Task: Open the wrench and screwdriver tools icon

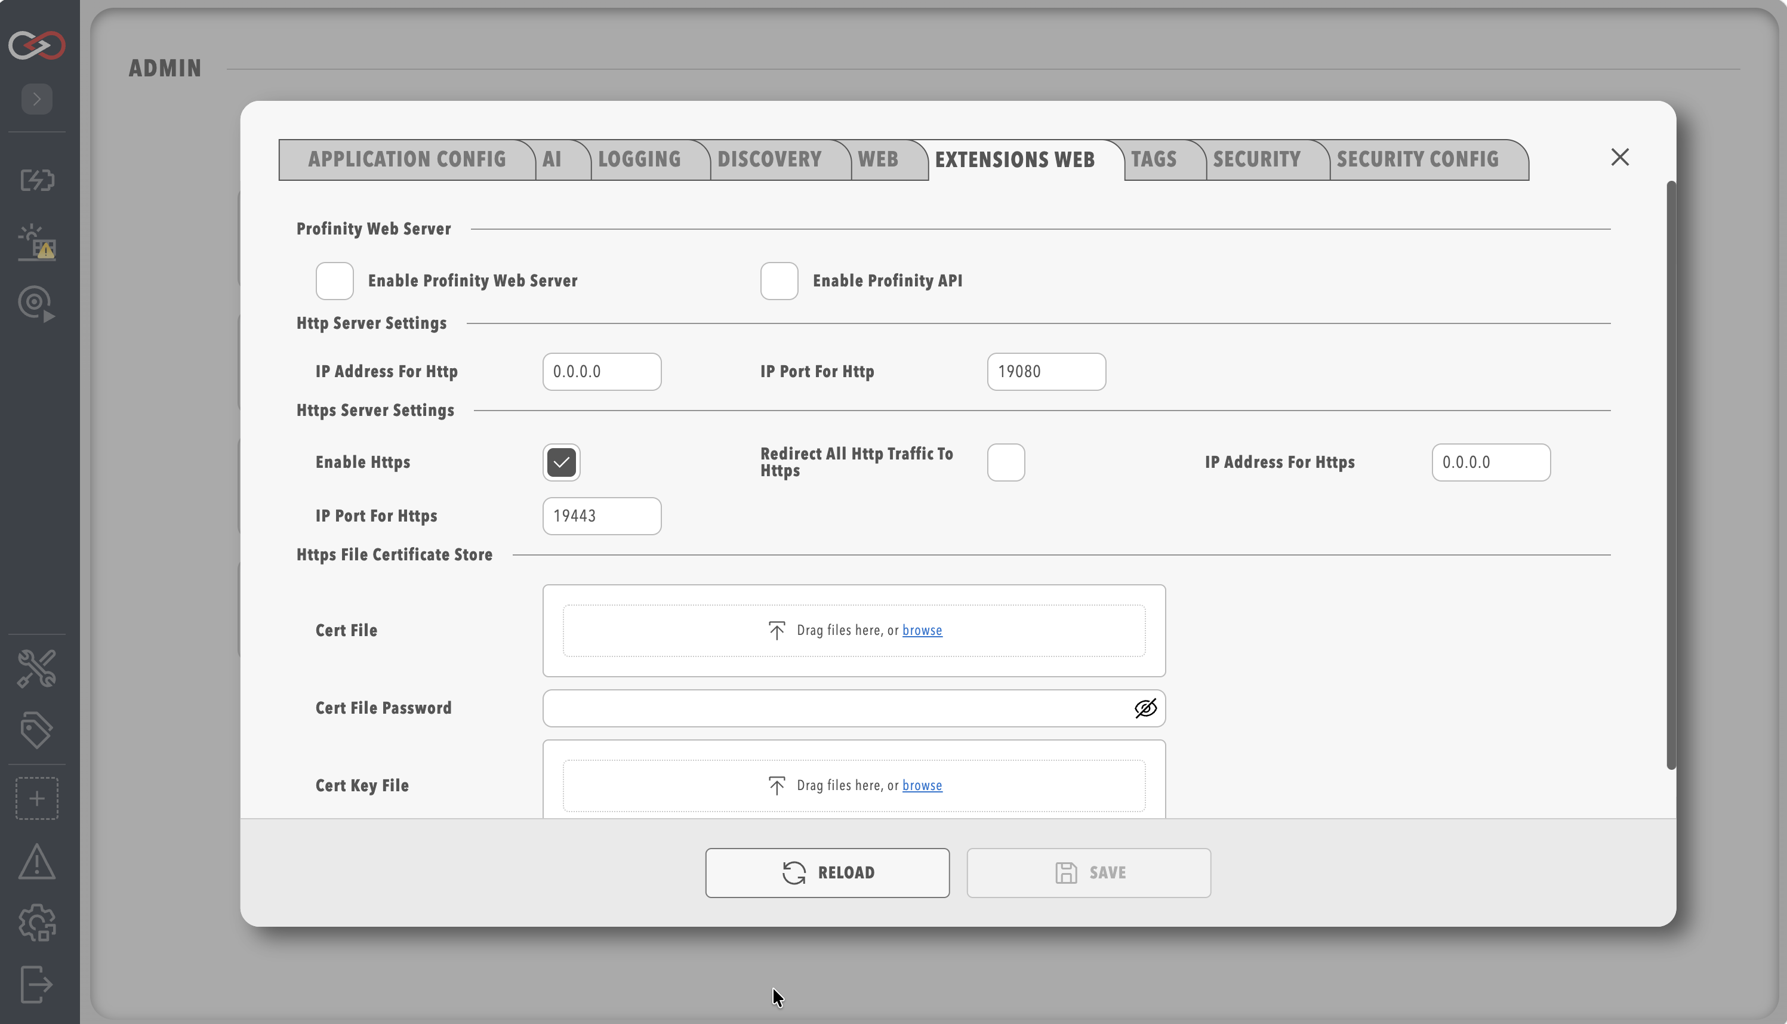Action: [36, 668]
